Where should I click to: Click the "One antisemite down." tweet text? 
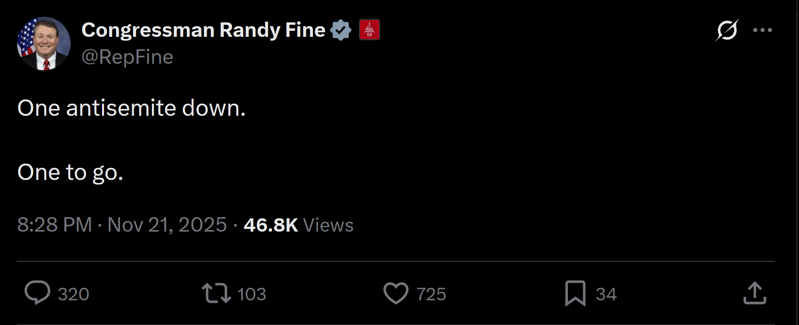click(x=131, y=108)
